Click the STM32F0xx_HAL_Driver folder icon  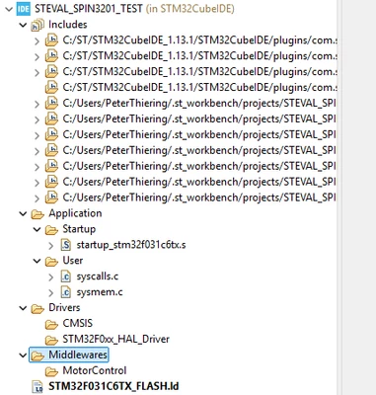point(51,340)
